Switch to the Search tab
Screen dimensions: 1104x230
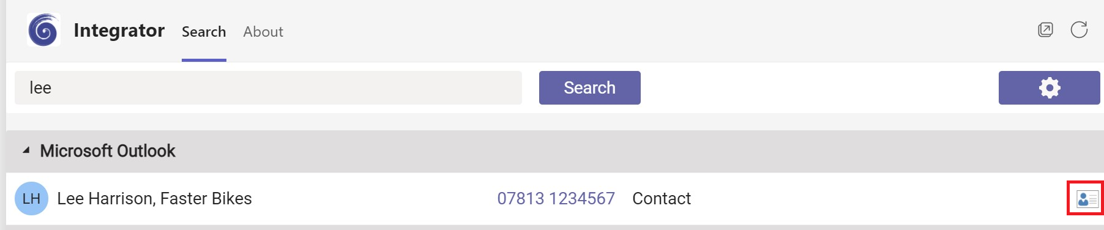click(204, 32)
